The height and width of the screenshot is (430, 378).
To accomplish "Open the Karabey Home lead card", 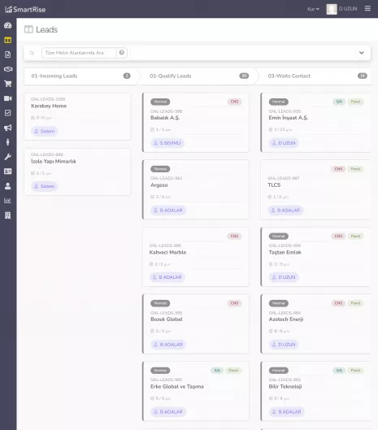I will (x=77, y=116).
